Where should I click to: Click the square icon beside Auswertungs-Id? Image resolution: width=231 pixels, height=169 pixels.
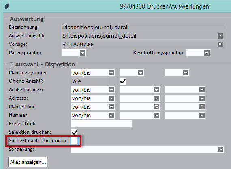pos(220,36)
